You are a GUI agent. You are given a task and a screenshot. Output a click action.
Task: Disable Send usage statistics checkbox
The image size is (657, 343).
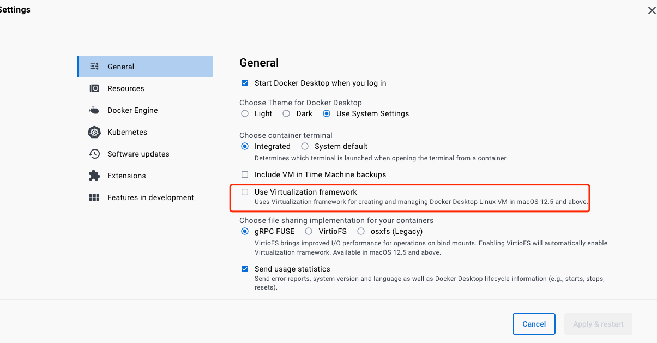tap(245, 269)
